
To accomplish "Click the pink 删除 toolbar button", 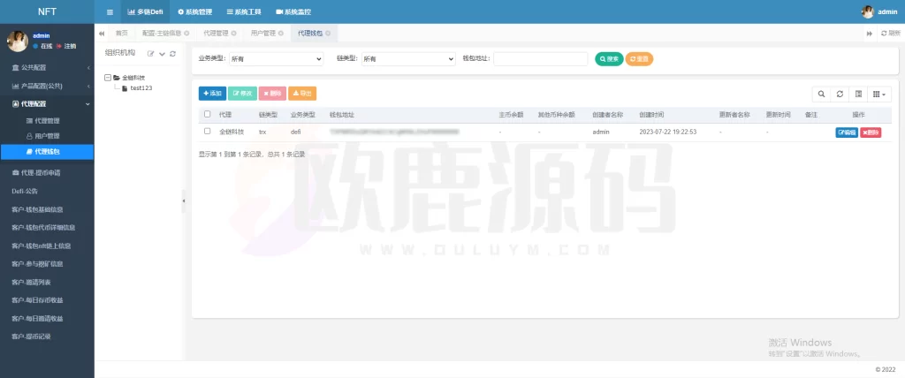I will [272, 94].
